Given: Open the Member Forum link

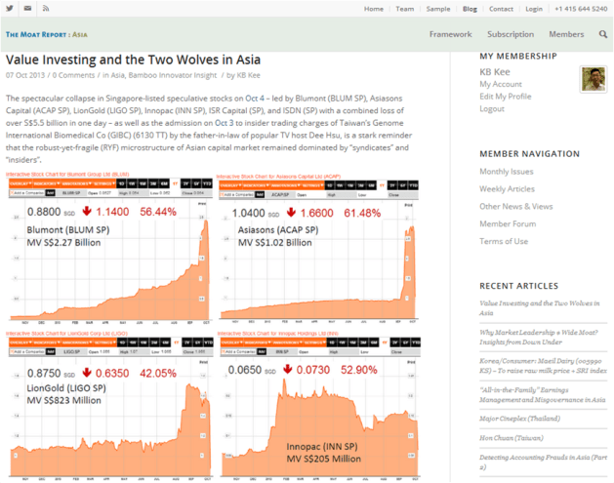Looking at the screenshot, I should coord(507,224).
